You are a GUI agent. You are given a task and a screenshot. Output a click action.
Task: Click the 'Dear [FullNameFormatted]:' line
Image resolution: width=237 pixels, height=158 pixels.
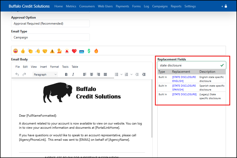pyautogui.click(x=38, y=115)
